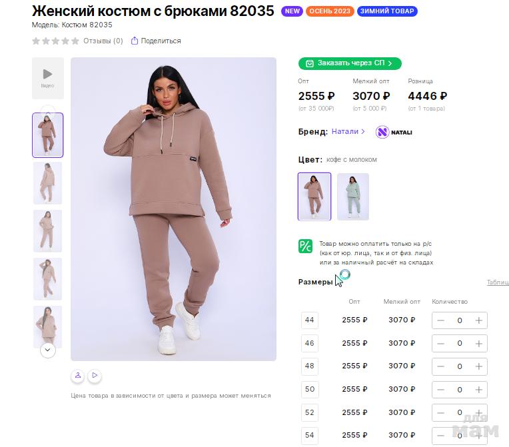Viewport: 509px width, 447px height.
Task: Play the product video thumbnail
Action: coord(47,77)
